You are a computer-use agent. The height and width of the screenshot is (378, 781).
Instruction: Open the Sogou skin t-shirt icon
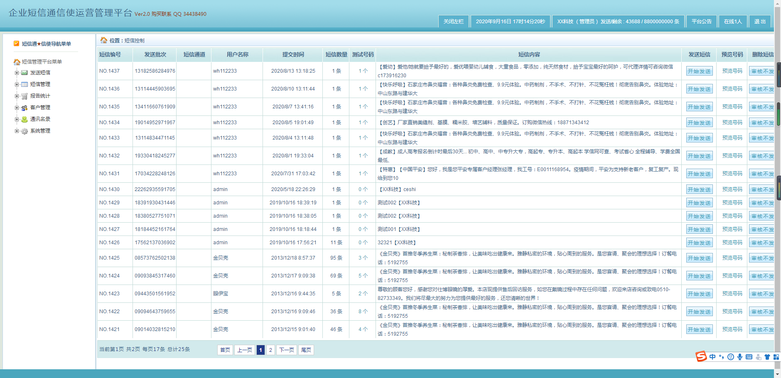click(x=767, y=357)
